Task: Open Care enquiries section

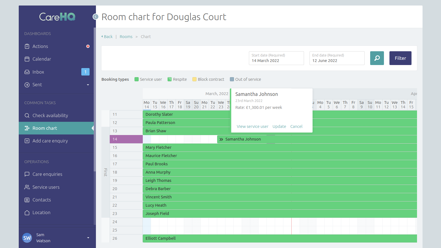Action: pyautogui.click(x=47, y=174)
